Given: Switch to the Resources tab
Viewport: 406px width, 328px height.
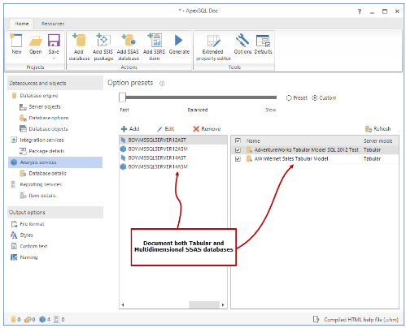Looking at the screenshot, I should tap(53, 24).
